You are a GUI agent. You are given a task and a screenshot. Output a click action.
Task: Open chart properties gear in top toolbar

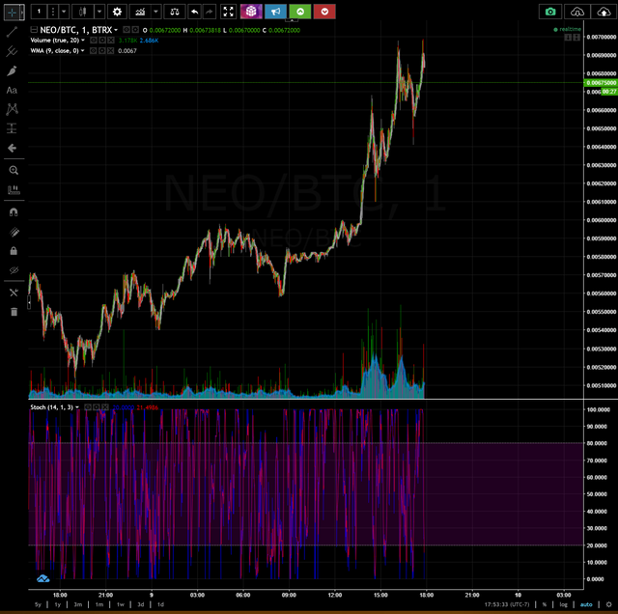(x=117, y=12)
